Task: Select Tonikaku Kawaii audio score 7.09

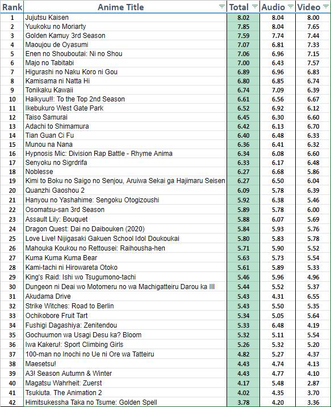Action: [x=278, y=90]
